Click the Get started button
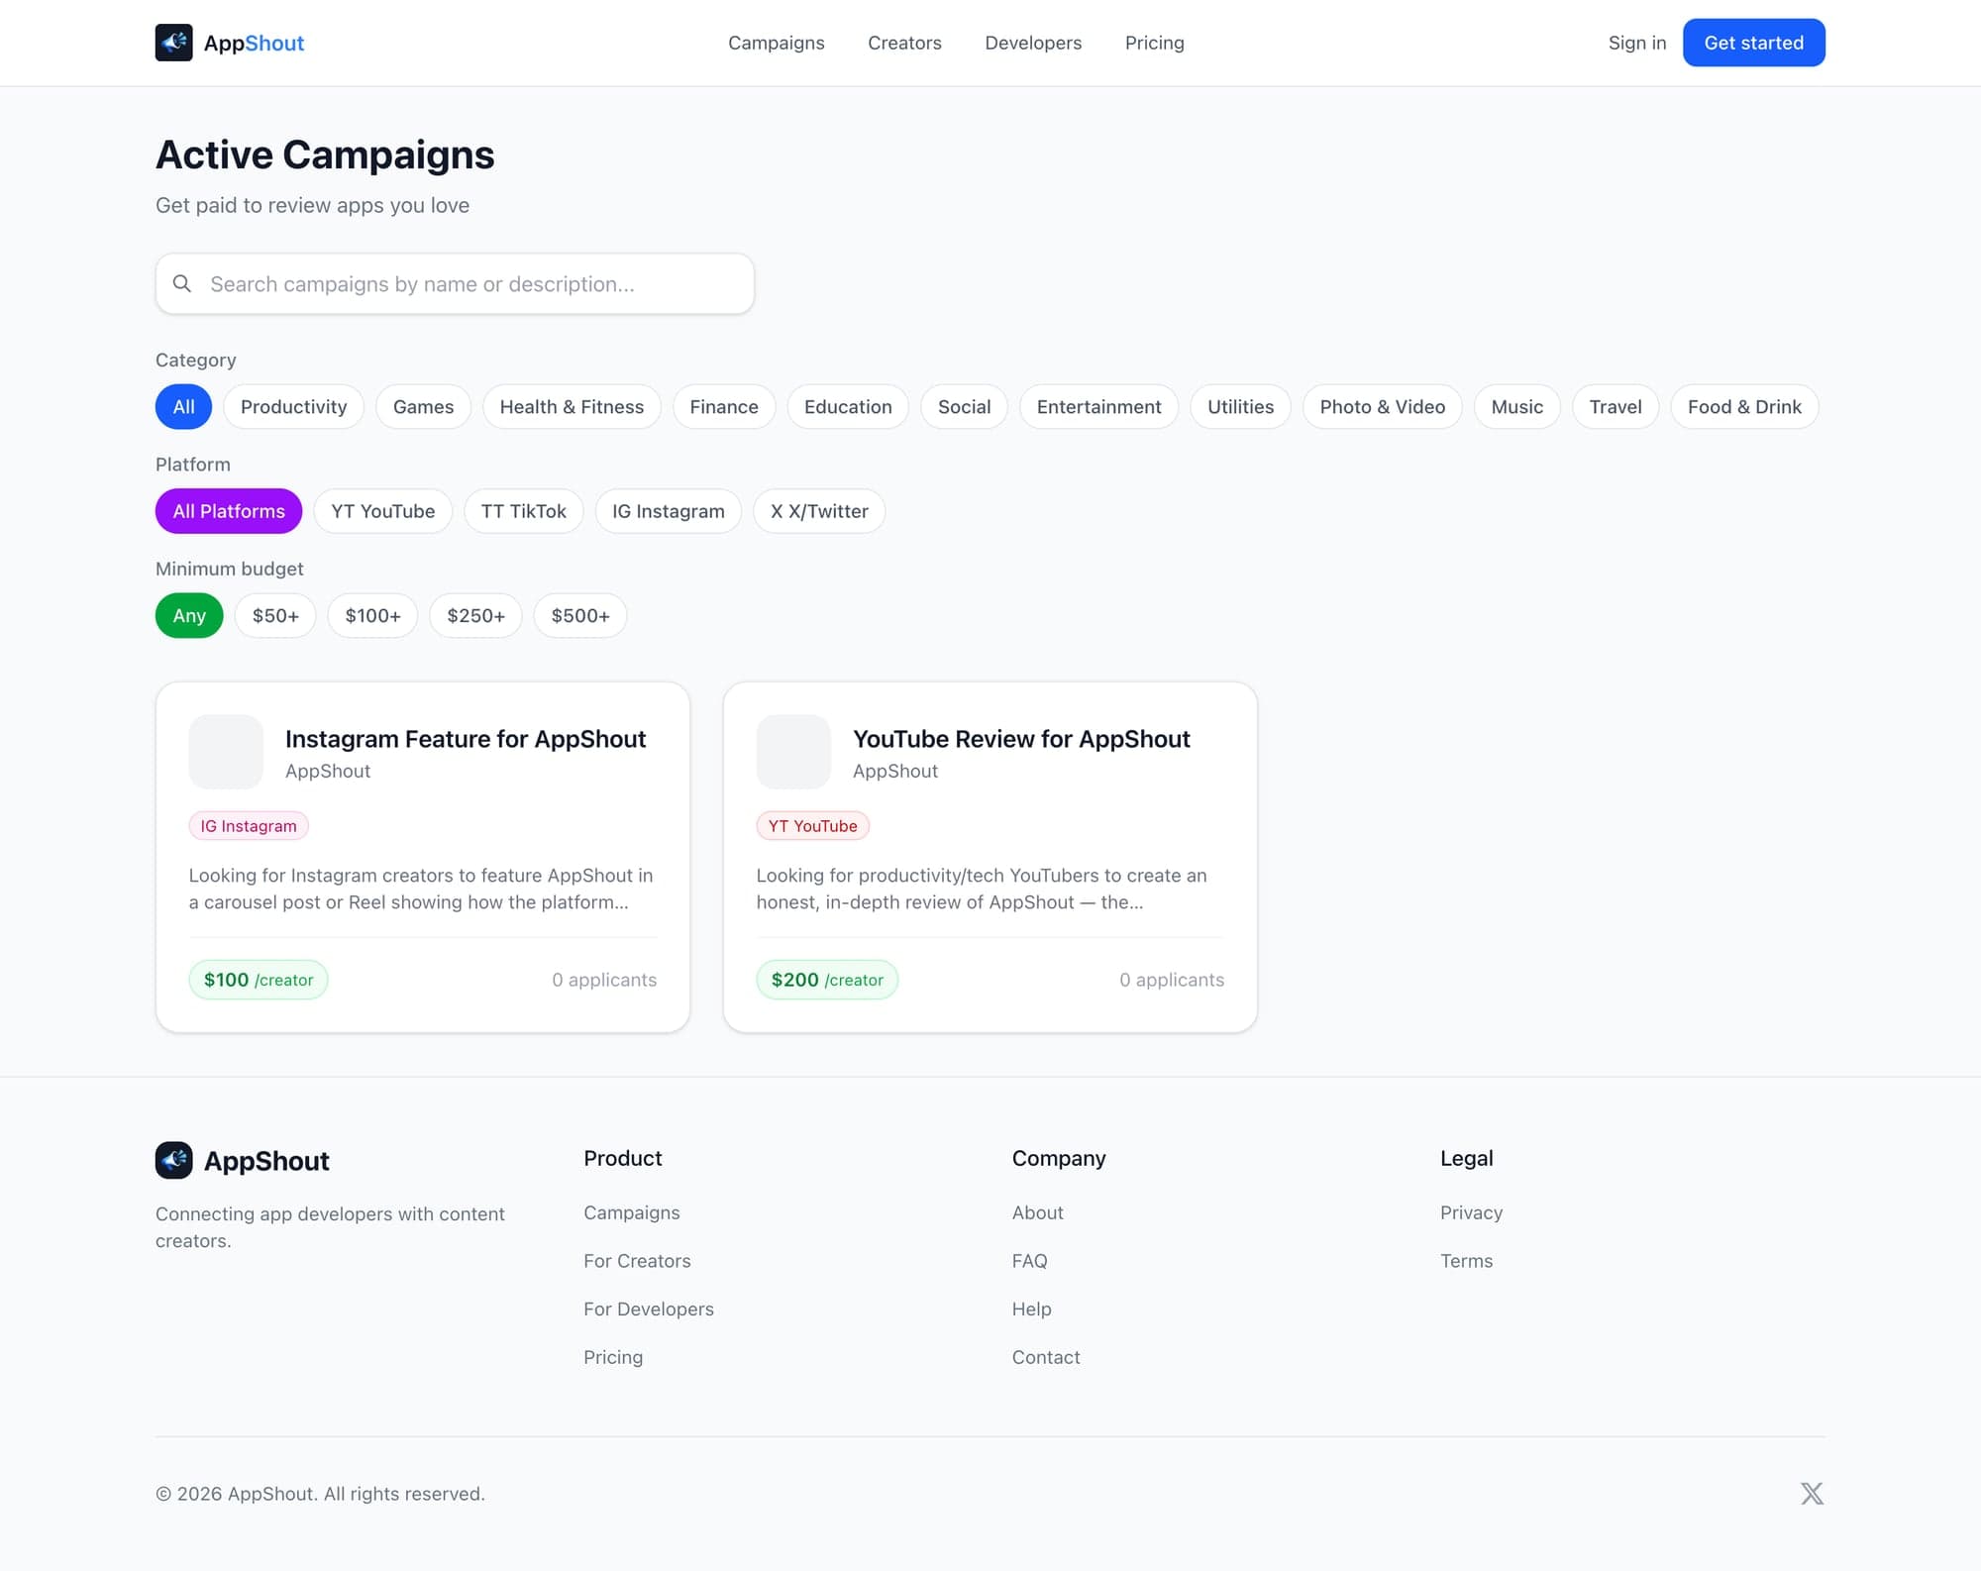The image size is (1981, 1571). pyautogui.click(x=1753, y=43)
